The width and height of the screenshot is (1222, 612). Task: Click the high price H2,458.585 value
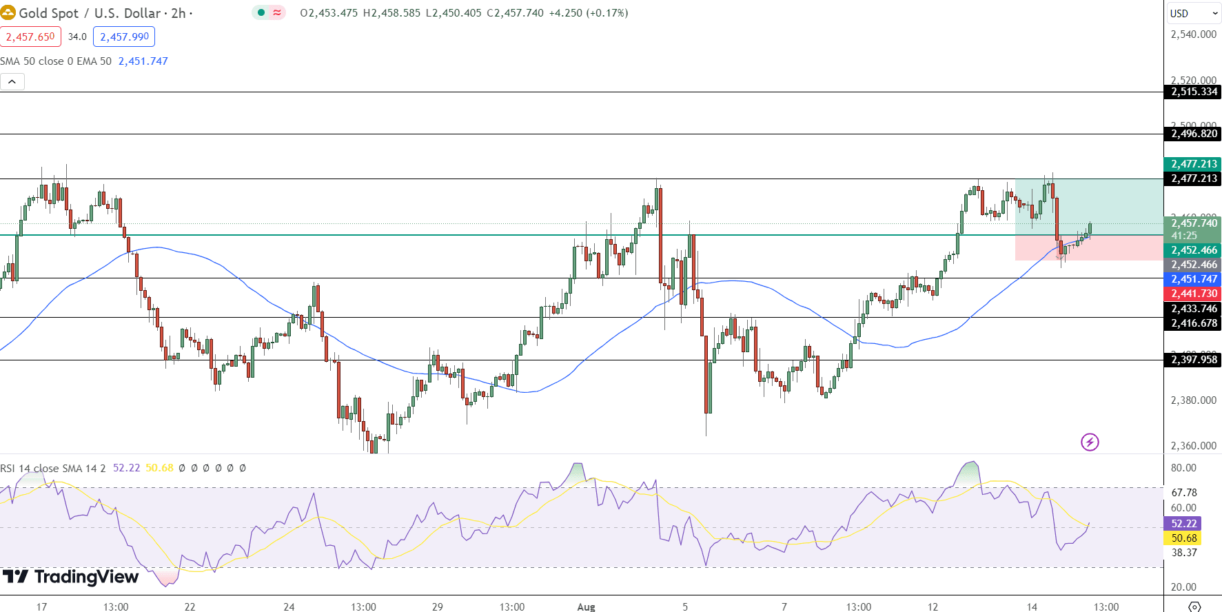[x=391, y=13]
